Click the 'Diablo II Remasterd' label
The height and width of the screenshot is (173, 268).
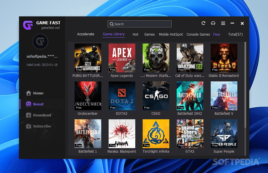coord(223,76)
